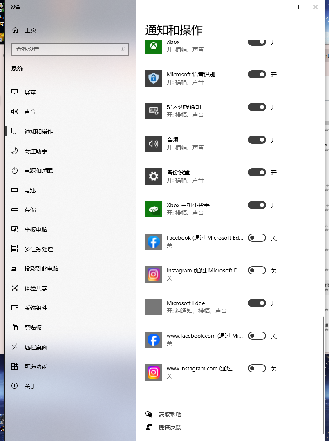Click the 输入切换通知 keyboard icon
This screenshot has width=329, height=441.
click(154, 111)
